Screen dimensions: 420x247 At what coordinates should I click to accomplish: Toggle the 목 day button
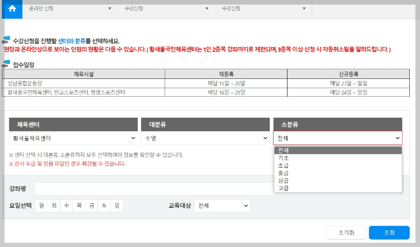[x=79, y=206]
